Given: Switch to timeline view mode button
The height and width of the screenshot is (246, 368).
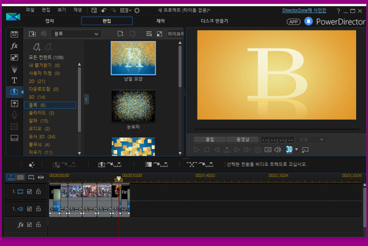Looking at the screenshot, I should [x=11, y=177].
